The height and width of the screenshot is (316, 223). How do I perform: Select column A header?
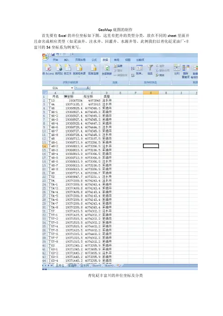tap(55, 93)
